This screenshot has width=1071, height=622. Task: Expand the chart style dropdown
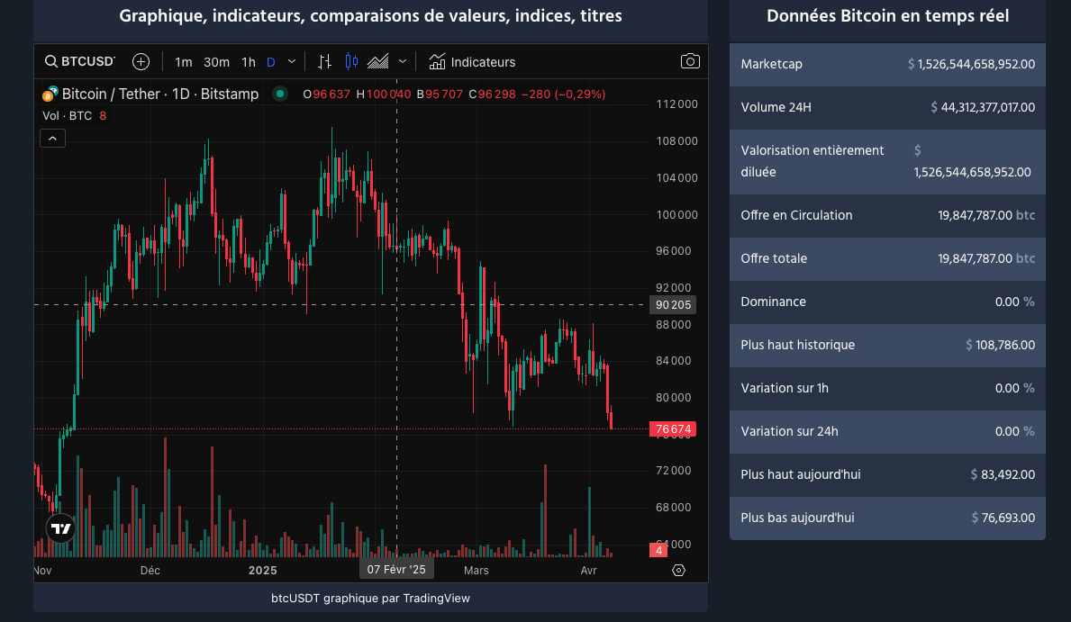coord(403,61)
